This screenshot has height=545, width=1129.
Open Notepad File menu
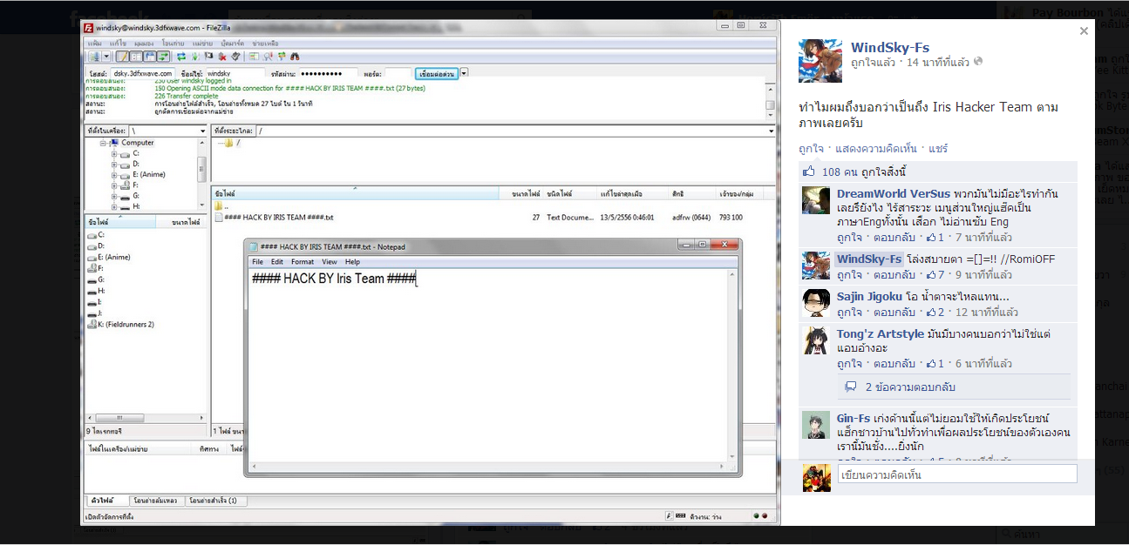point(257,261)
